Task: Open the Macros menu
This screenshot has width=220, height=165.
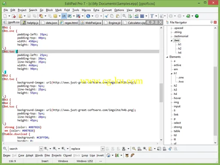Action: 86,10
